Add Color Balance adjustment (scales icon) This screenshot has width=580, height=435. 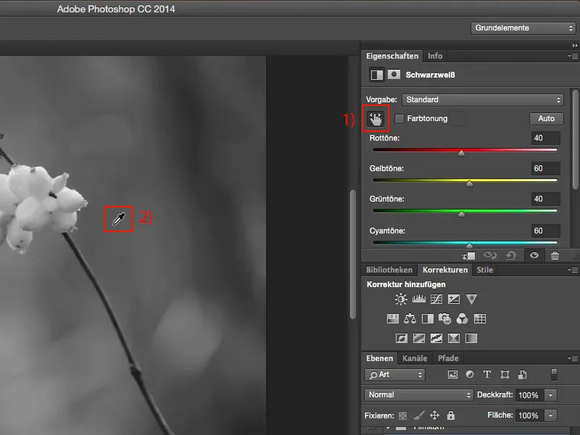click(x=410, y=318)
